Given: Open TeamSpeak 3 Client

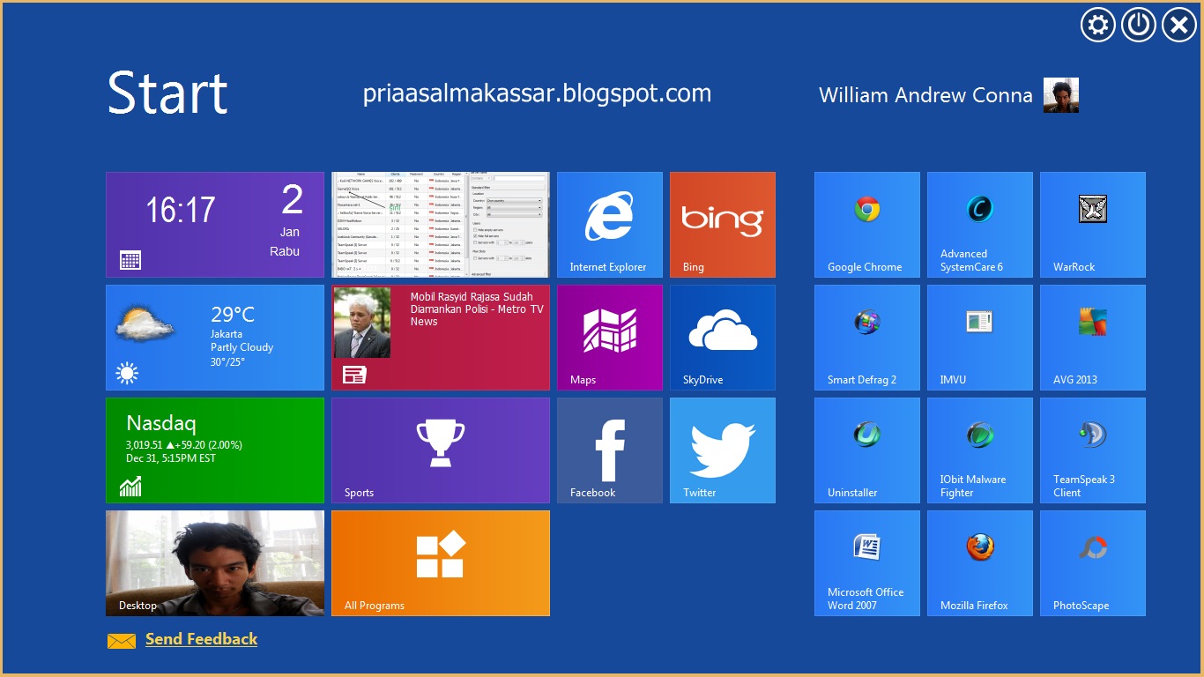Looking at the screenshot, I should click(x=1092, y=450).
